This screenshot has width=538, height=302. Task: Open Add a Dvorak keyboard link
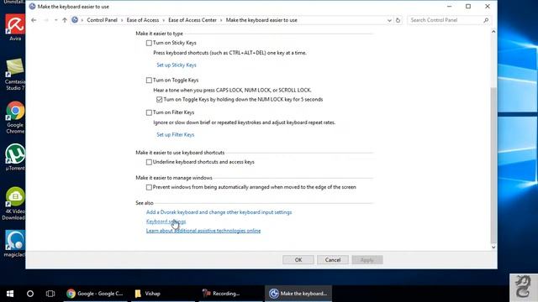click(x=219, y=212)
